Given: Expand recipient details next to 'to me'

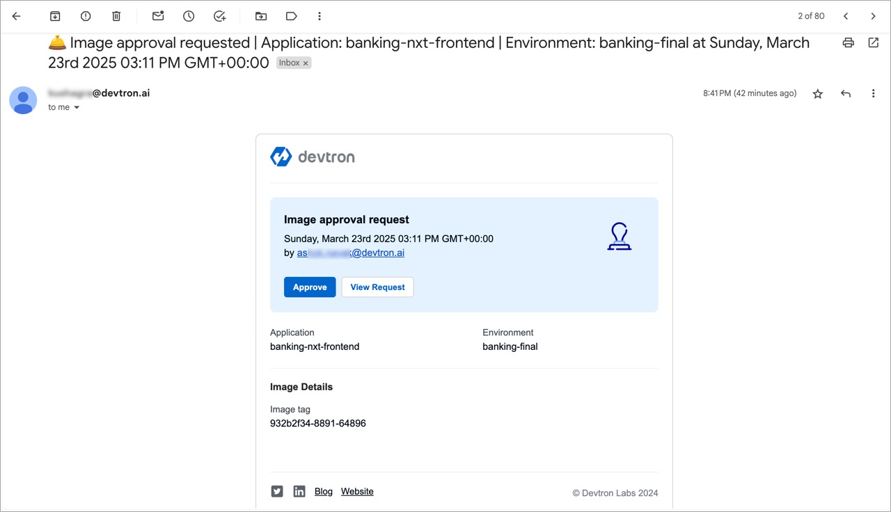Looking at the screenshot, I should tap(77, 108).
